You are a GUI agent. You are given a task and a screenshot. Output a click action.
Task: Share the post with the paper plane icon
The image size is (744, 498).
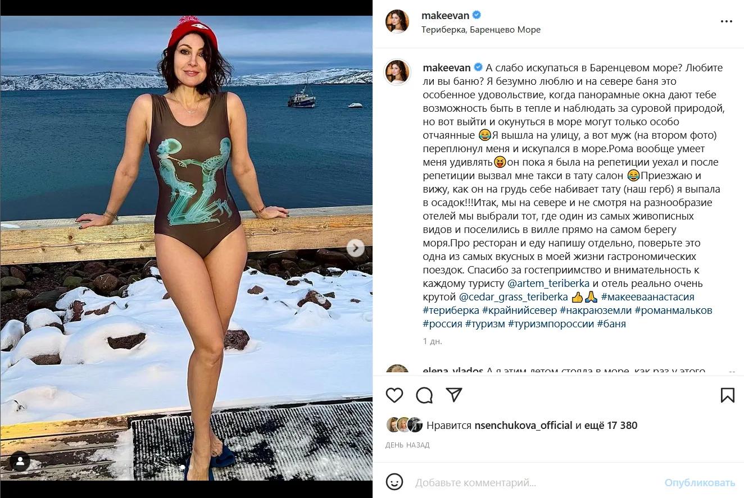tap(454, 395)
